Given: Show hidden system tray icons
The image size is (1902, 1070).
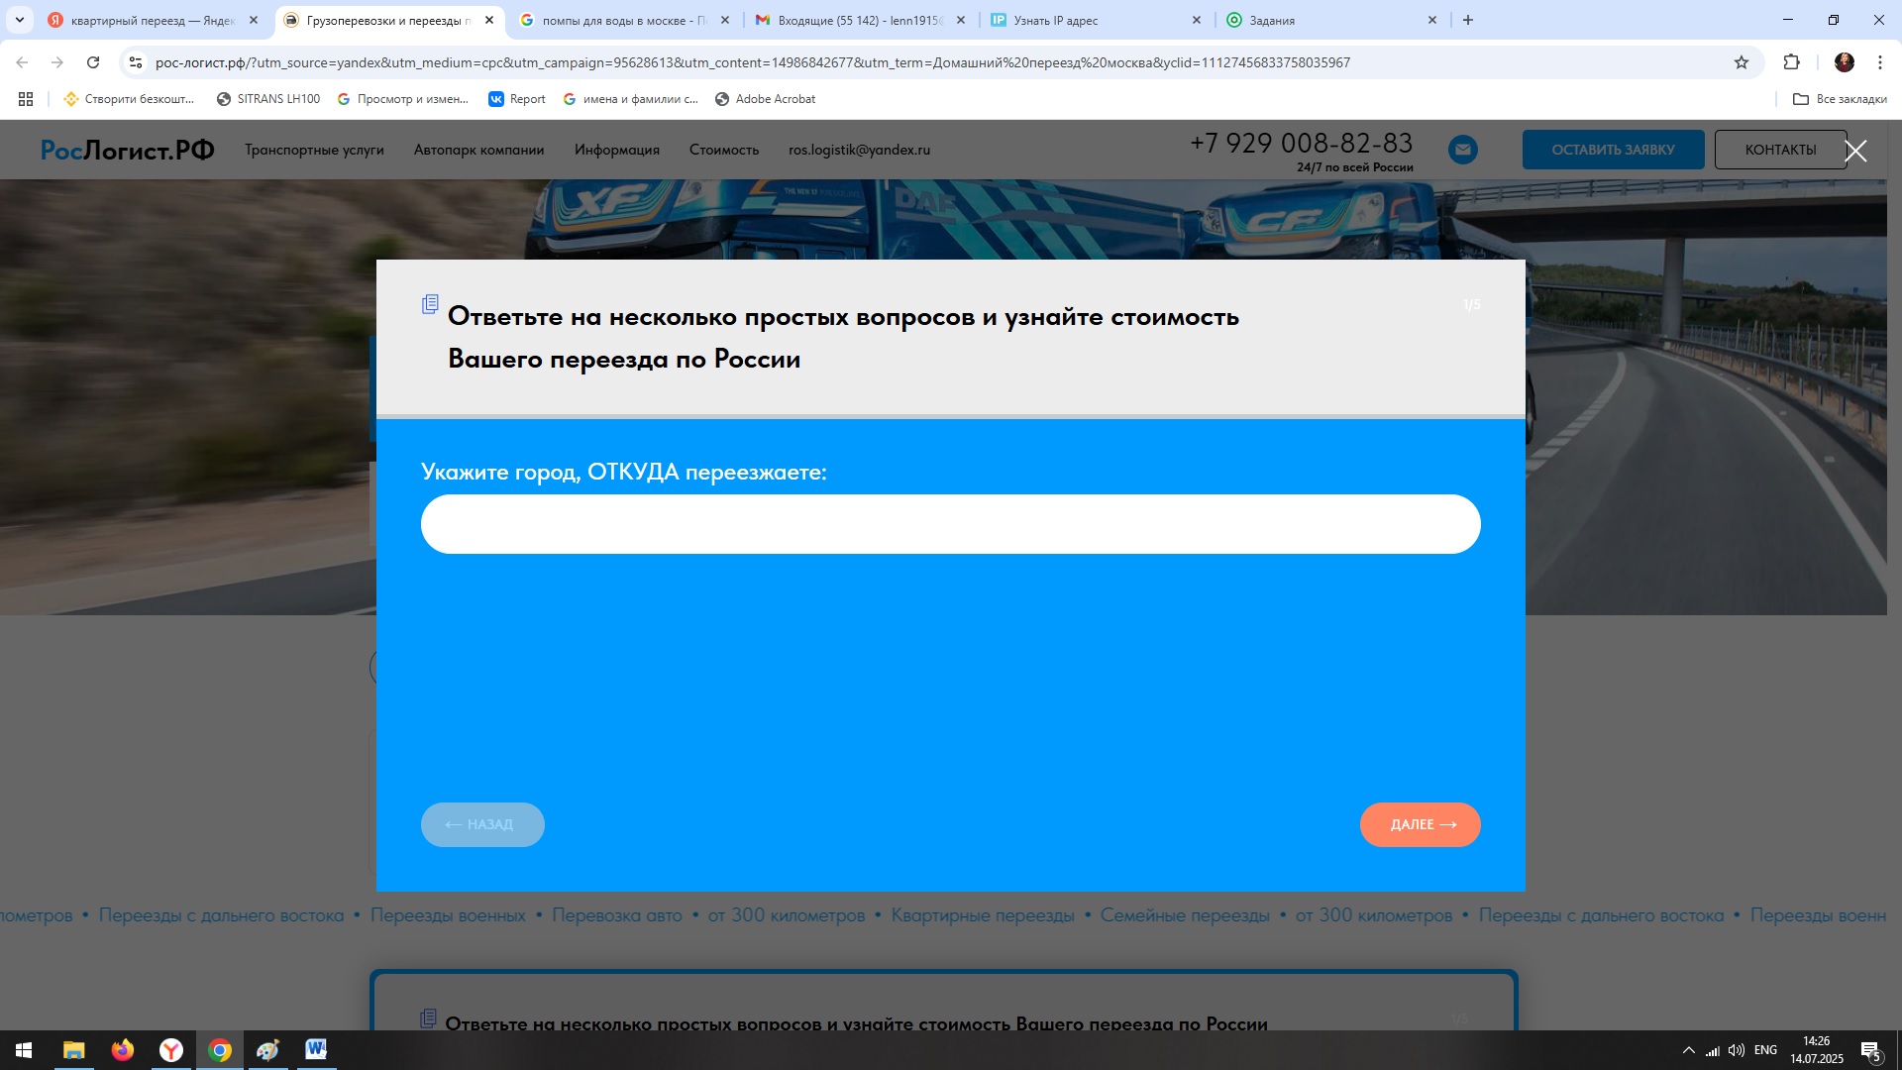Looking at the screenshot, I should [1689, 1050].
